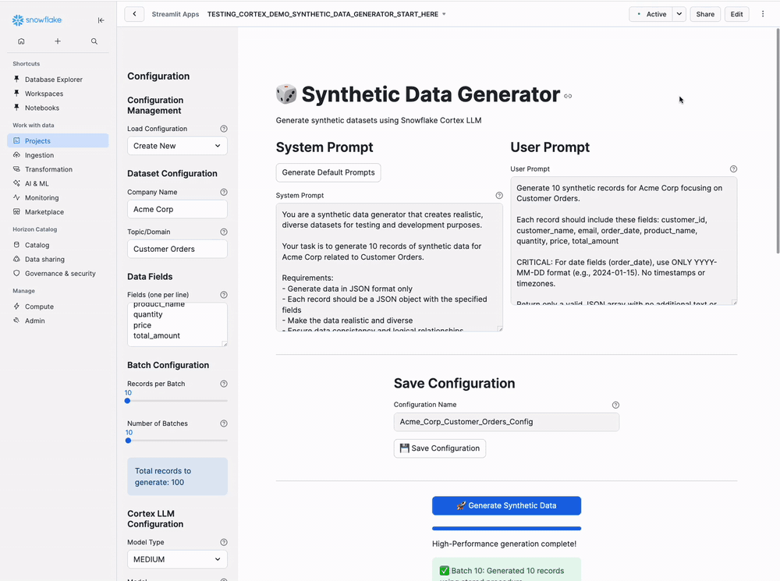Screen dimensions: 780x581
Task: Click the Configuration Name input field
Action: [x=505, y=421]
